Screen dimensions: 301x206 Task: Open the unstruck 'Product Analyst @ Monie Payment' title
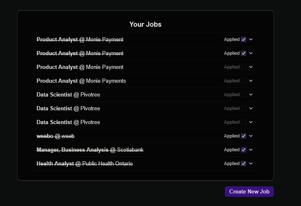coord(80,67)
